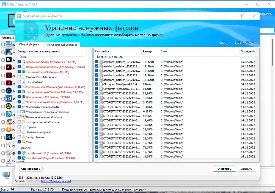Image resolution: width=275 pixels, height=193 pixels.
Task: Click the Свое folder icon in scan list
Action: [23, 142]
